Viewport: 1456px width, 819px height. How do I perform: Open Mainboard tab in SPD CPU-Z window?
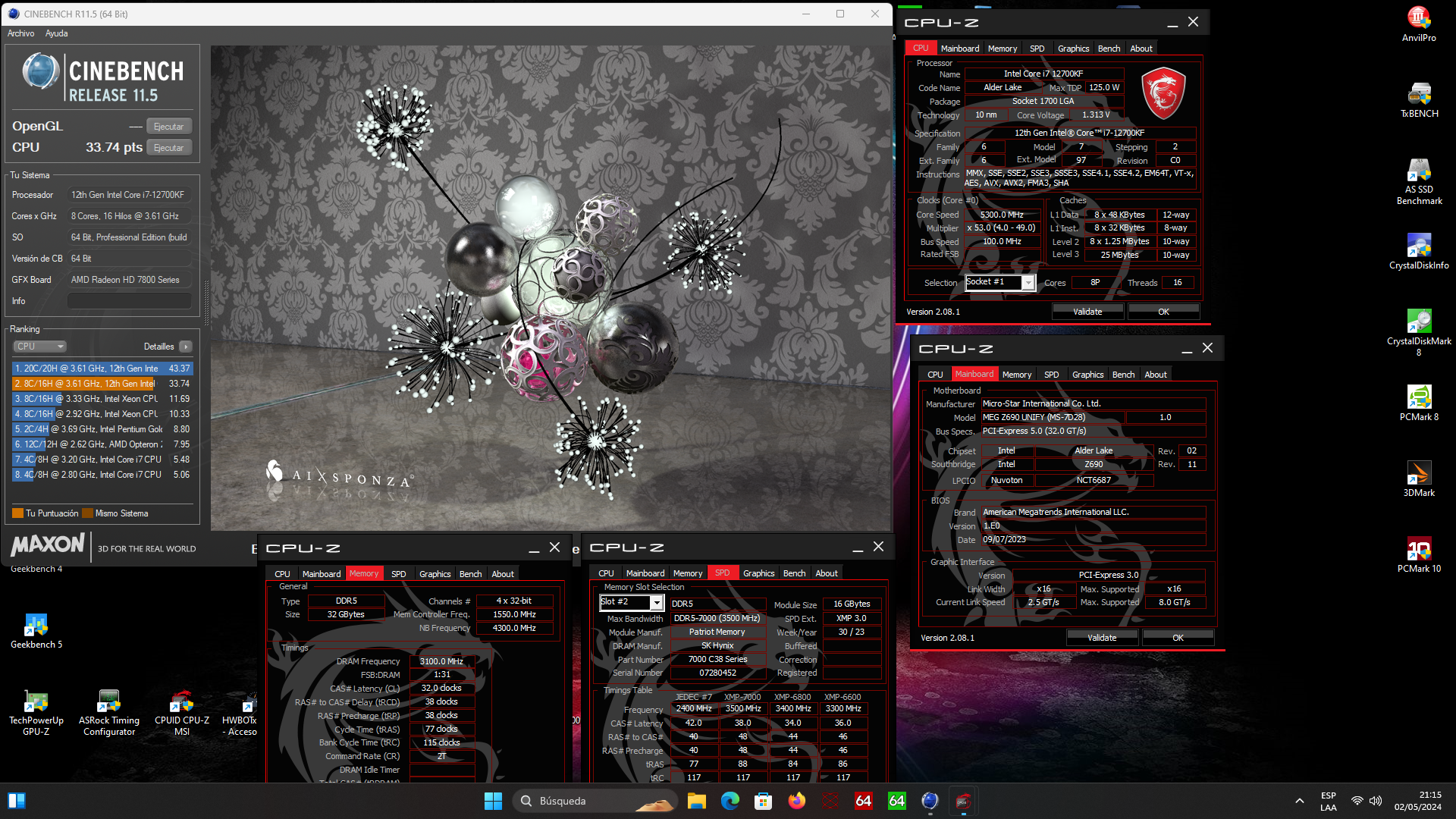coord(645,573)
